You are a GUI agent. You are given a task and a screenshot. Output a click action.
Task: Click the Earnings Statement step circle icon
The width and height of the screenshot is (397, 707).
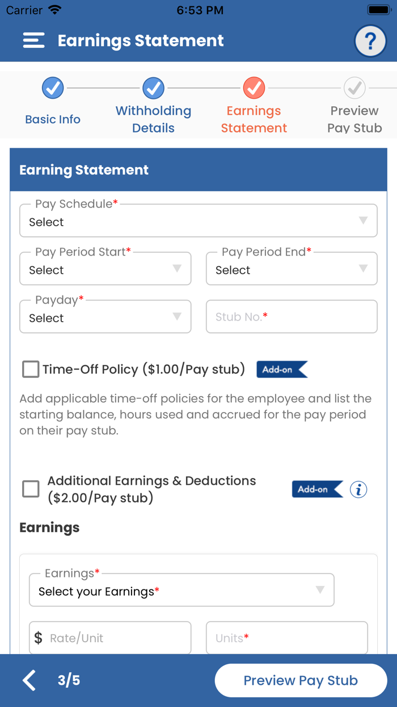coord(254,88)
